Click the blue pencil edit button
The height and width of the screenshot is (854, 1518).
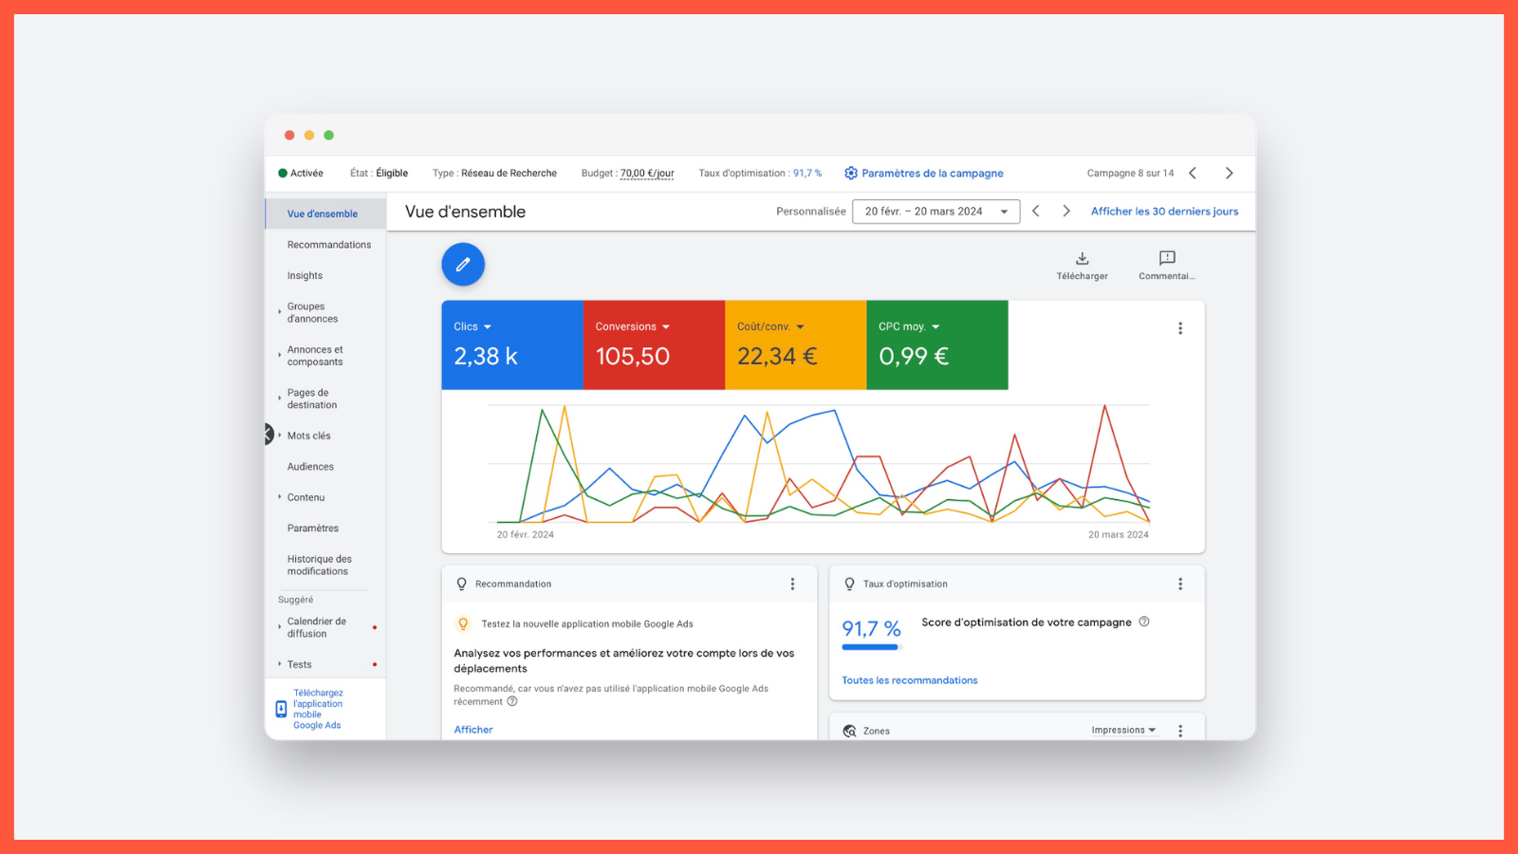(x=463, y=265)
